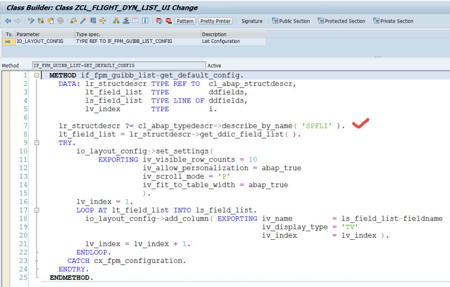Select the IO_LAYOUT_CONFIG parameter row

[40, 41]
